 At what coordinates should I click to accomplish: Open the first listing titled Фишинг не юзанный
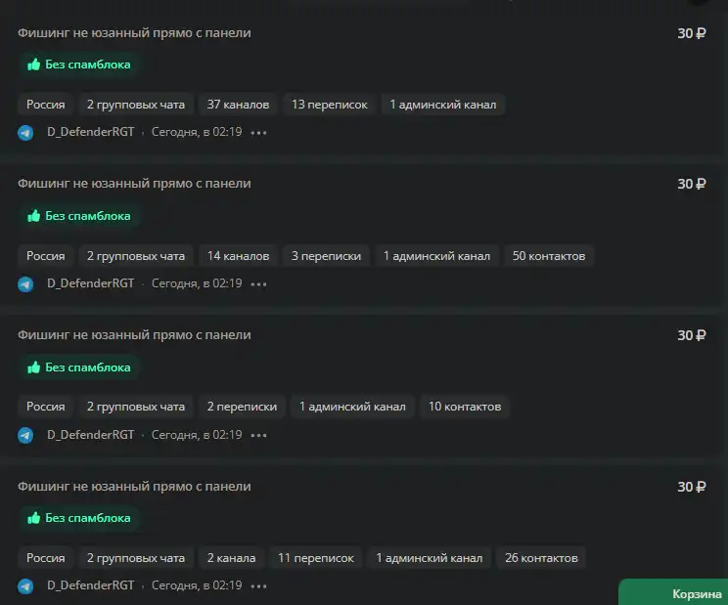click(x=134, y=33)
